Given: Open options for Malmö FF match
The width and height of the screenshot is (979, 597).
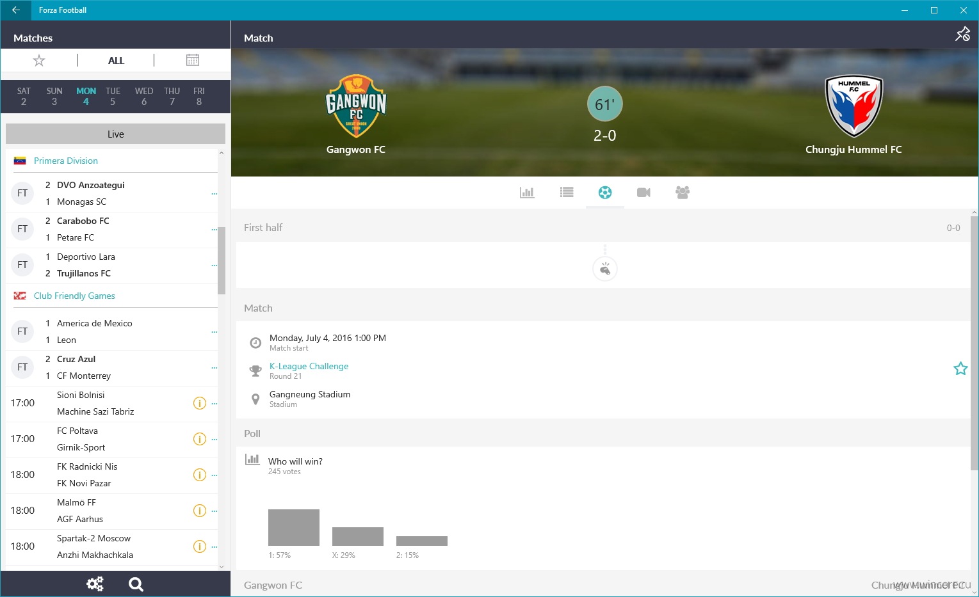Looking at the screenshot, I should [214, 511].
